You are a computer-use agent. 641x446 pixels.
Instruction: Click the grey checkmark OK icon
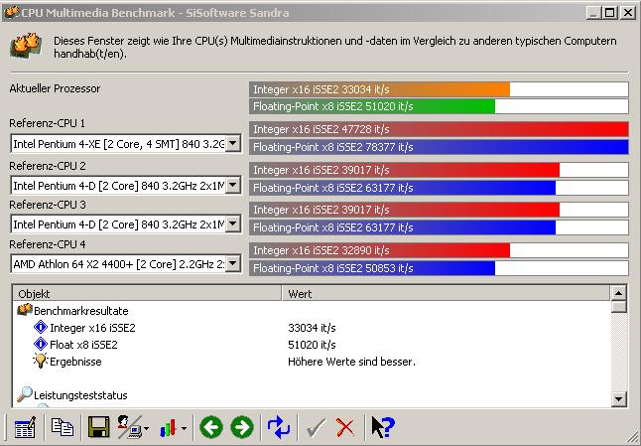[316, 427]
